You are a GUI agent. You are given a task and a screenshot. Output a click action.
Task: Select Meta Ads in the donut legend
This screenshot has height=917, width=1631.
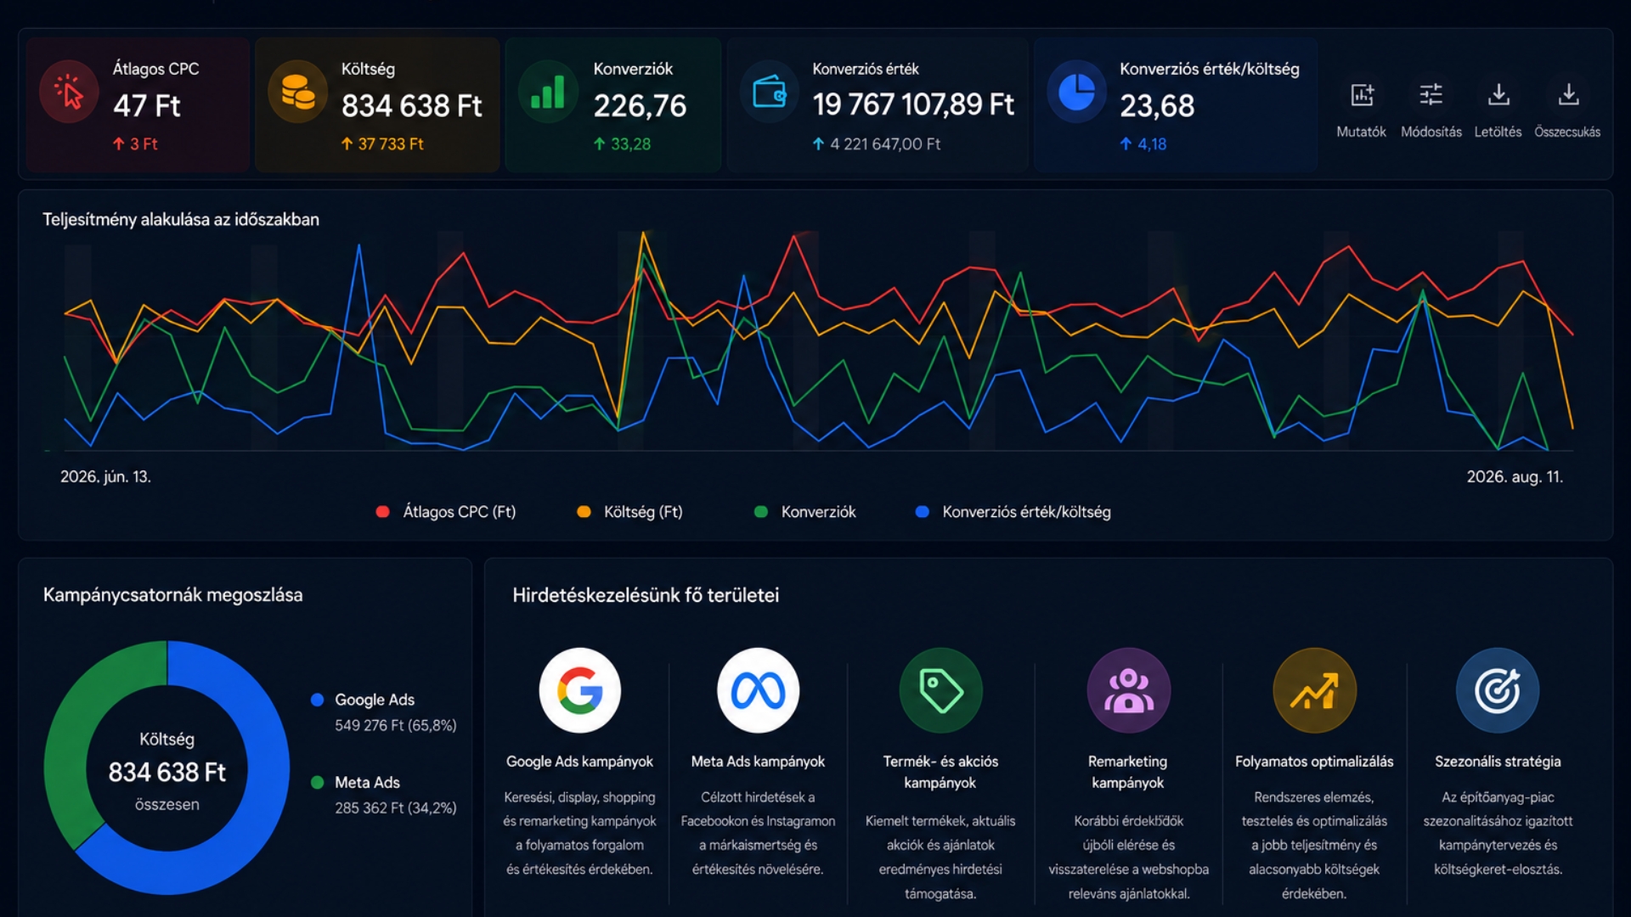coord(367,782)
